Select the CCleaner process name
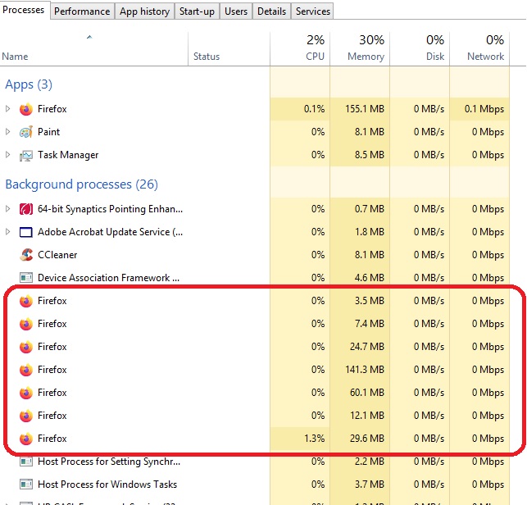Image resolution: width=527 pixels, height=505 pixels. pos(57,255)
